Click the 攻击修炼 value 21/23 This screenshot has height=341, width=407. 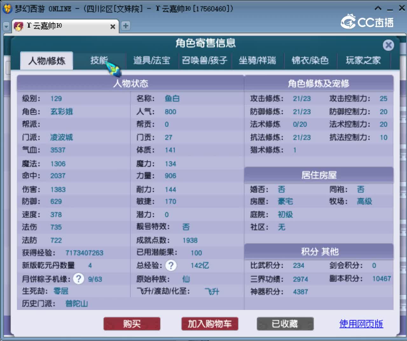302,99
